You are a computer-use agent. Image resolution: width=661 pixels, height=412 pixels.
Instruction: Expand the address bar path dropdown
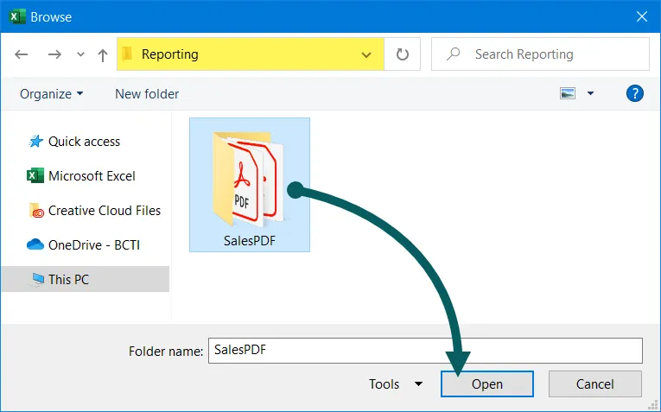coord(366,54)
